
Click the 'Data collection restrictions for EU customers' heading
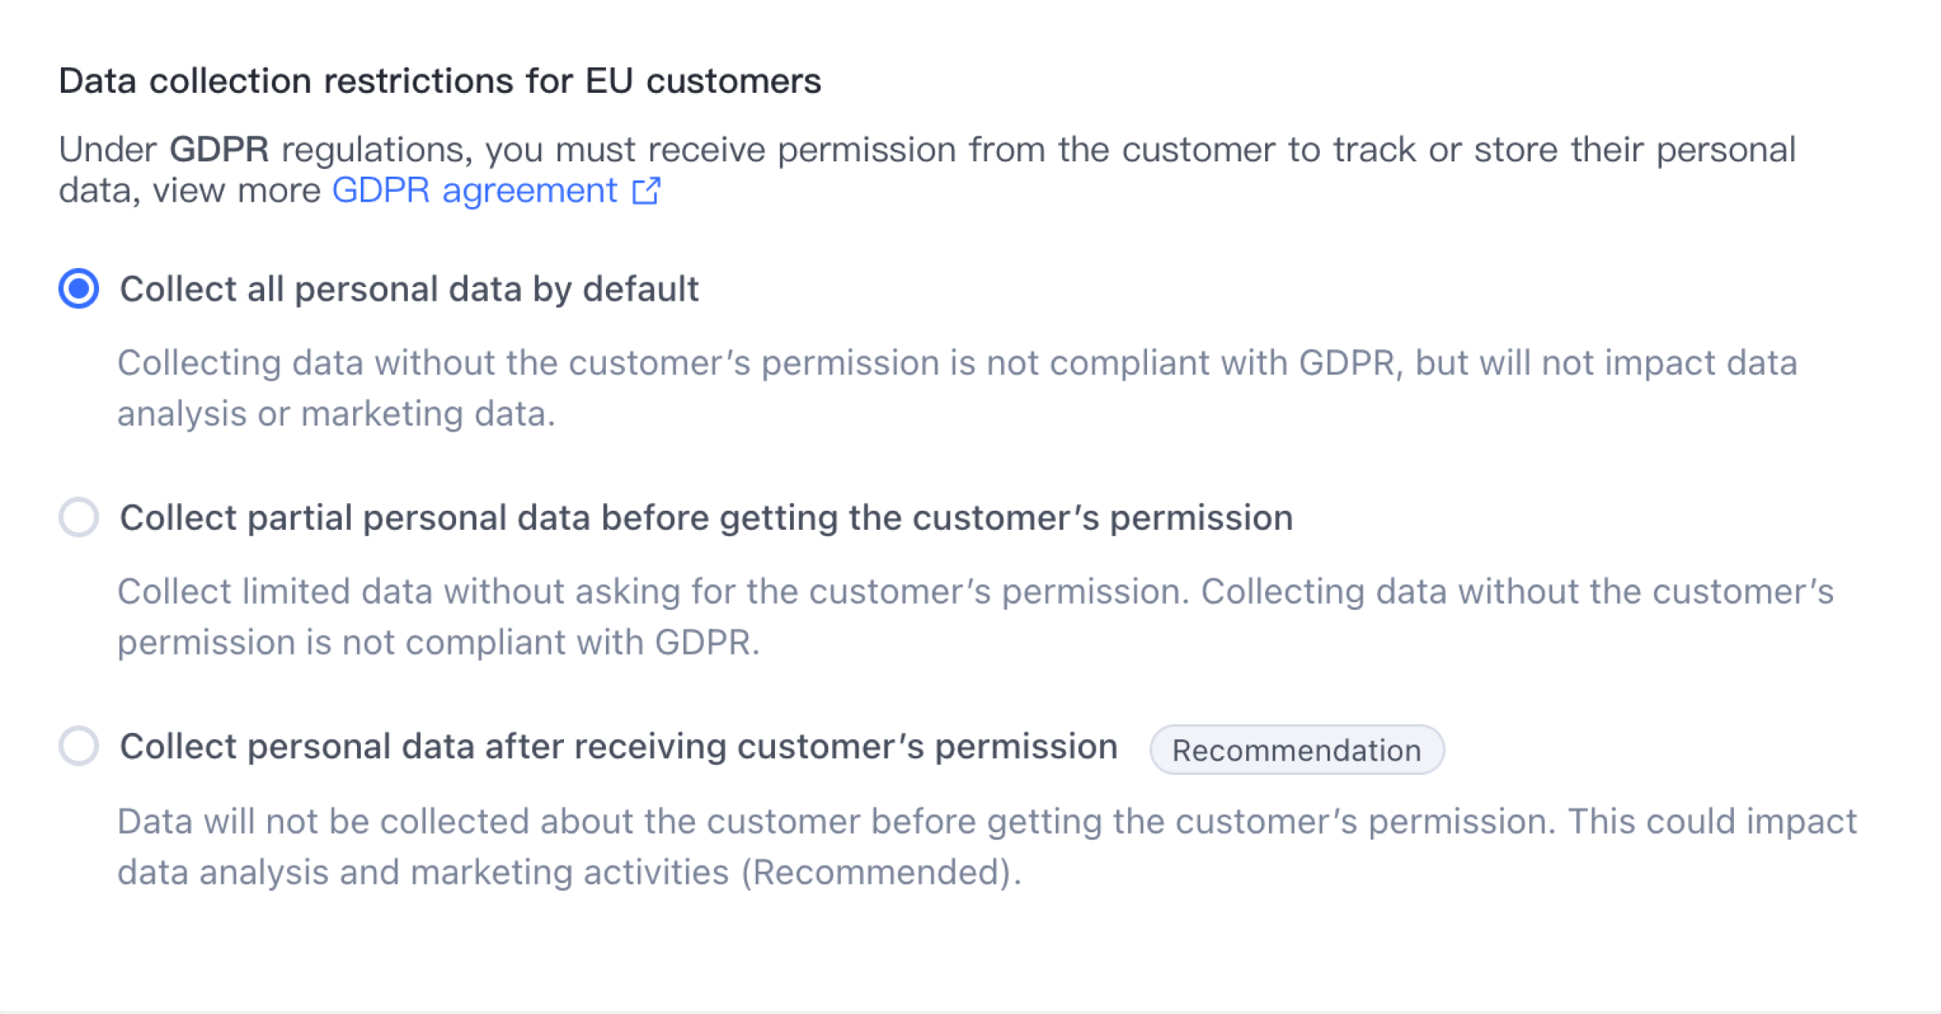click(x=440, y=81)
